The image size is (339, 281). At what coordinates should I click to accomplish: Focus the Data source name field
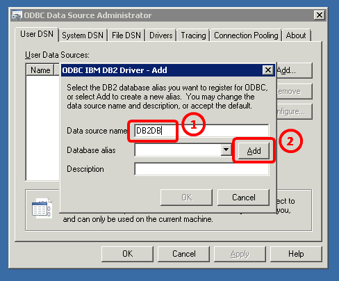click(201, 131)
